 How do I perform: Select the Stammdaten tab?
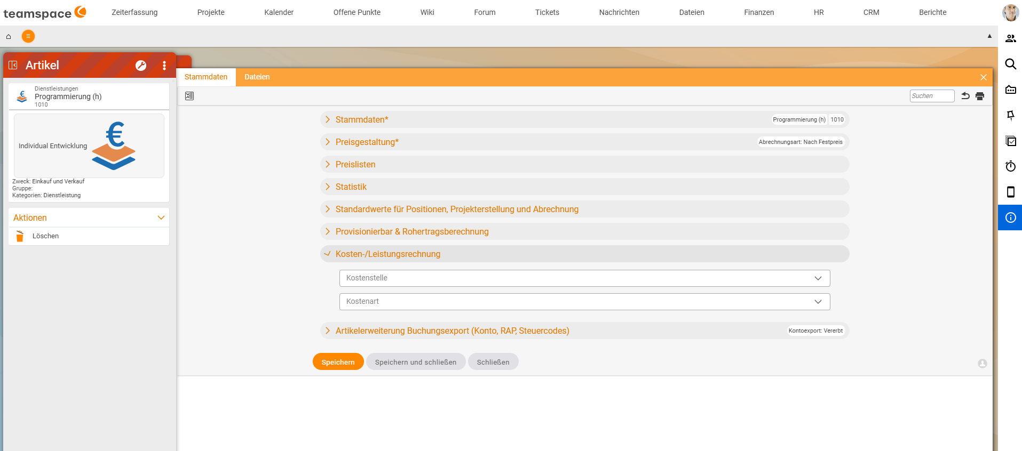pyautogui.click(x=206, y=77)
